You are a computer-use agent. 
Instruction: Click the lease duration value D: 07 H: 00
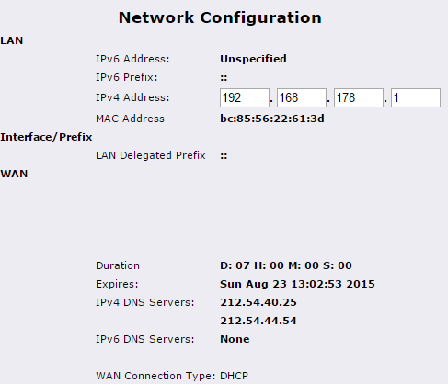(x=286, y=265)
